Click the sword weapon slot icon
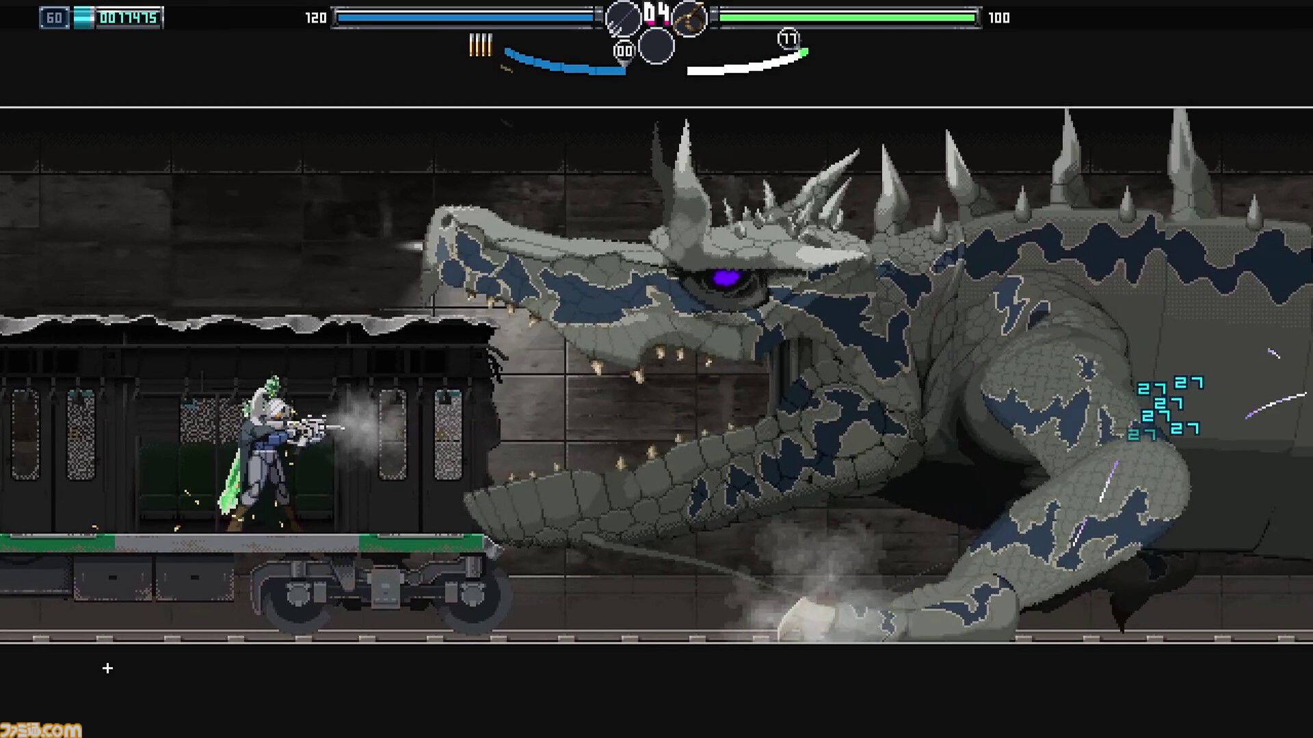 coord(623,18)
